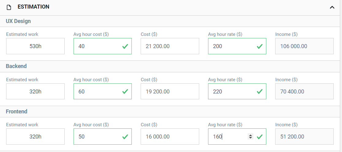The image size is (342, 152).
Task: Collapse the Estimation panel with the chevron
Action: point(332,7)
